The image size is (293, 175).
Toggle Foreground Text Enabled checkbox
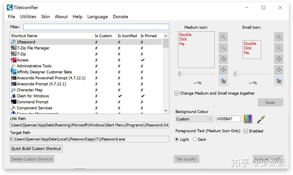246,131
